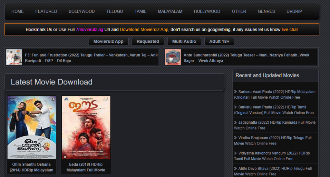Screen dimensions: 330x177
Task: Open the HOME menu item
Action: click(x=17, y=11)
